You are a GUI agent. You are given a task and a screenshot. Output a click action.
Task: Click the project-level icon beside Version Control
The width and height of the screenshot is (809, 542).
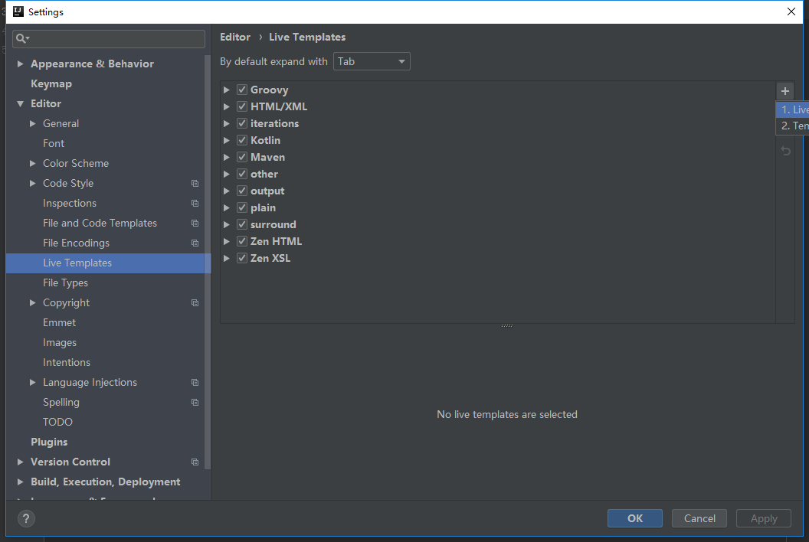(195, 462)
